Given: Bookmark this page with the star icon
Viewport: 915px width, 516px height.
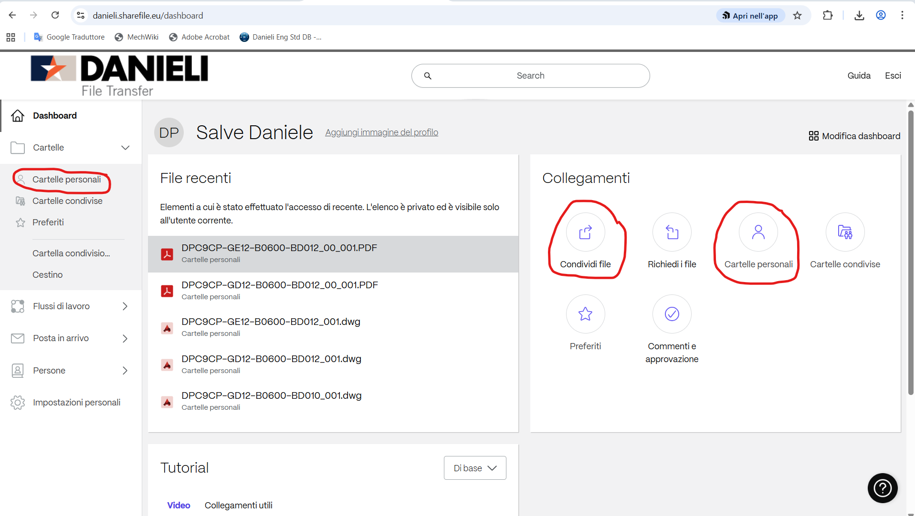Looking at the screenshot, I should (x=797, y=16).
